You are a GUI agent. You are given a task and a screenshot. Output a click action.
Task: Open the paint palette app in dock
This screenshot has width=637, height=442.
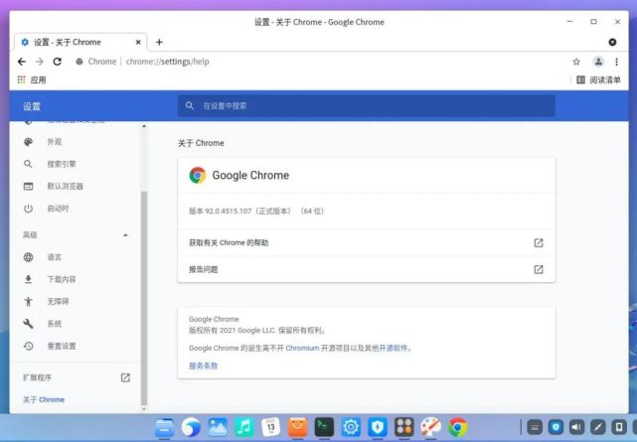coord(430,427)
